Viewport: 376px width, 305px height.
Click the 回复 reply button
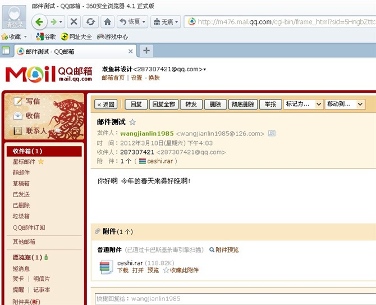point(136,104)
